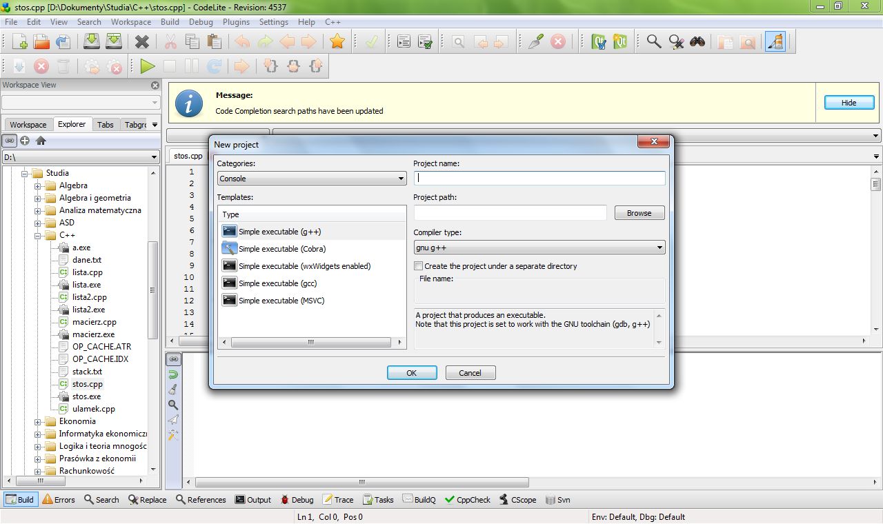Open the Plugins menu
The height and width of the screenshot is (524, 883).
[x=236, y=22]
